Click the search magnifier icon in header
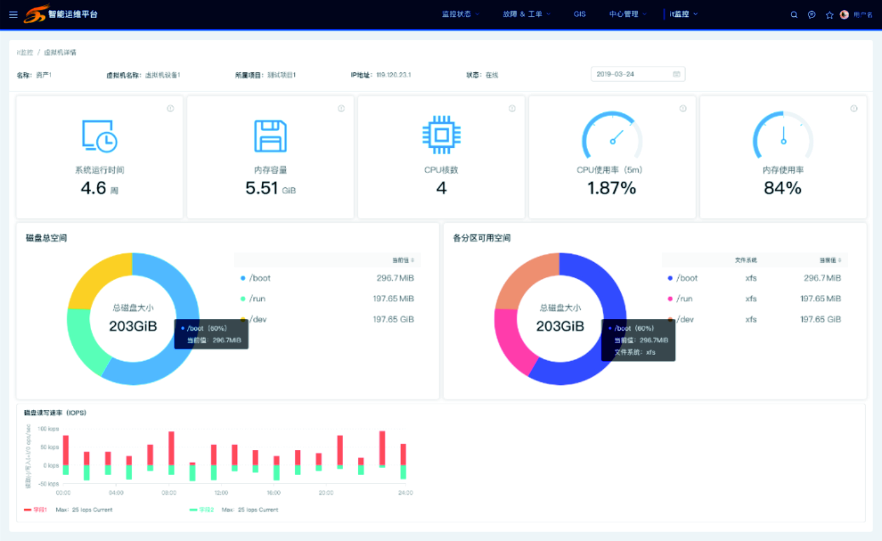The image size is (882, 541). pos(794,15)
